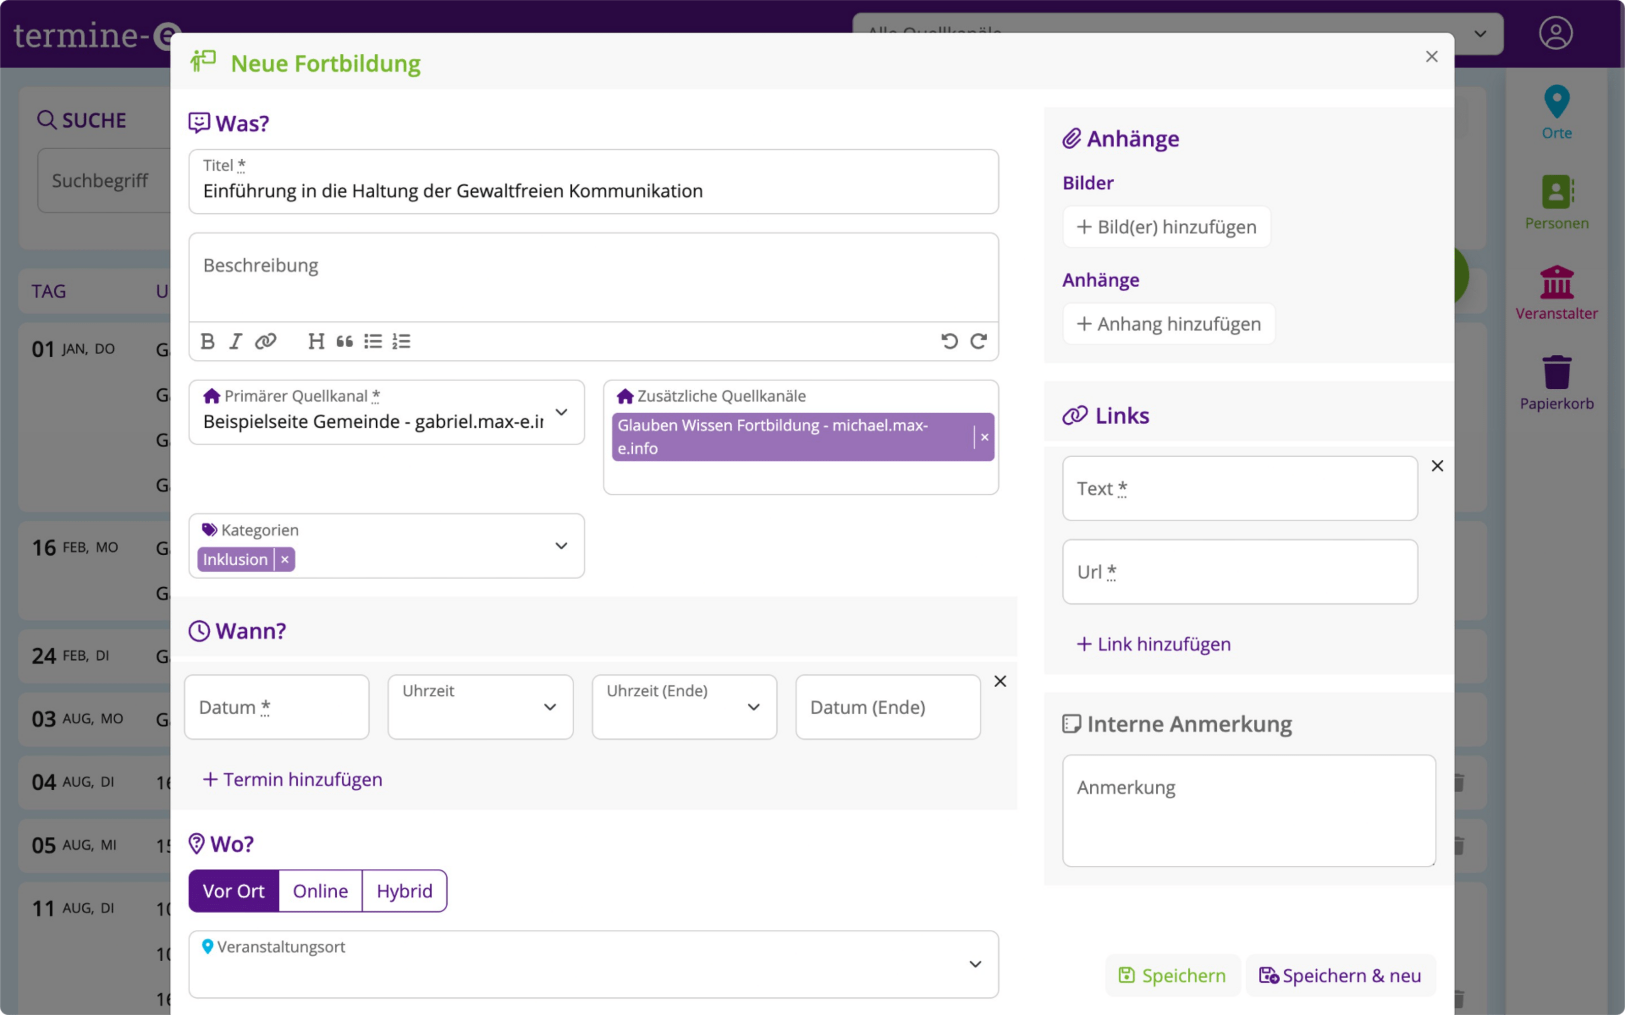Click the Zusätzliche Quellkanäle multi-select field
Screen dimensions: 1625x1015
[x=800, y=437]
